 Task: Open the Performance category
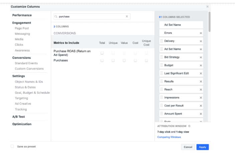pos(22,15)
